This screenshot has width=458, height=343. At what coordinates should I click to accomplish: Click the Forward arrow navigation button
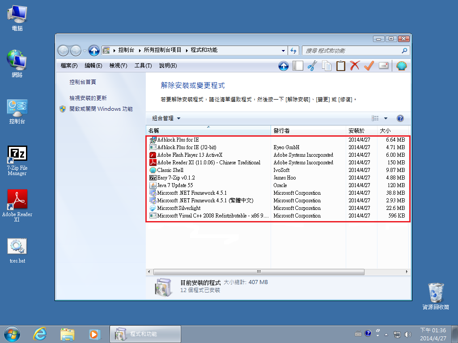pyautogui.click(x=76, y=50)
